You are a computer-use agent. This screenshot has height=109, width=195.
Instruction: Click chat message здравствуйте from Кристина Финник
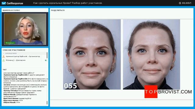[x=17, y=98]
